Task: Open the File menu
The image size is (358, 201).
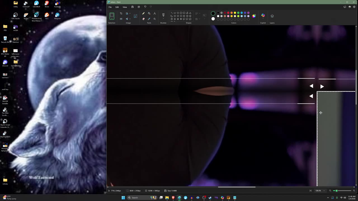Action: pos(110,7)
